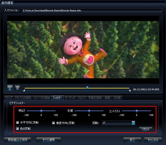Viewport: 166px width, 145px height.
Task: Click the video preview image
Action: coord(83,50)
